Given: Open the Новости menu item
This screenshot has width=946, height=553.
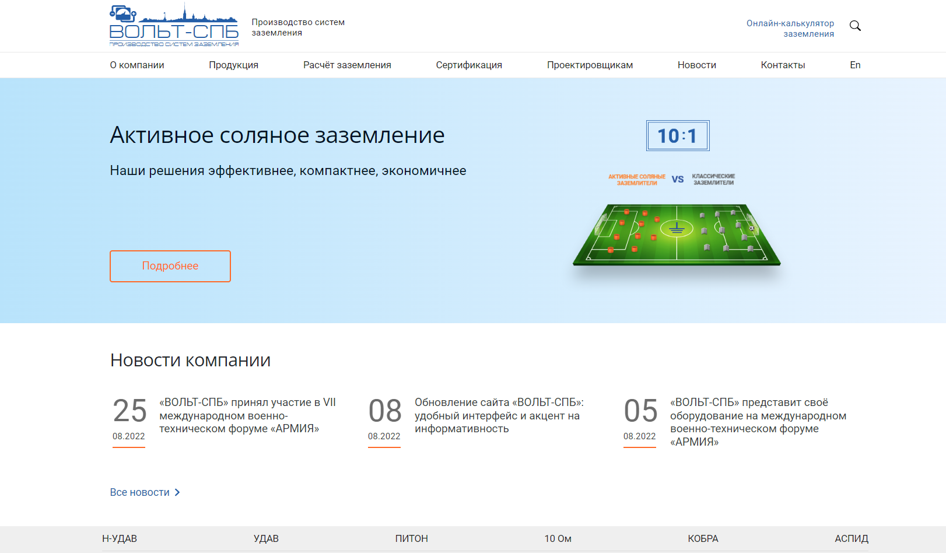Looking at the screenshot, I should (696, 65).
